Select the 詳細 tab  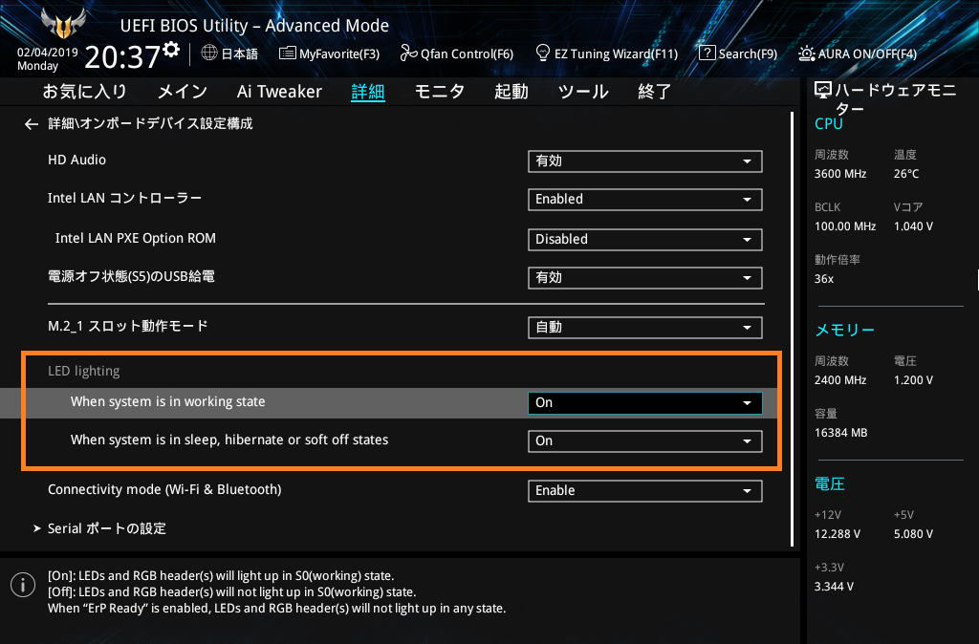(x=368, y=92)
